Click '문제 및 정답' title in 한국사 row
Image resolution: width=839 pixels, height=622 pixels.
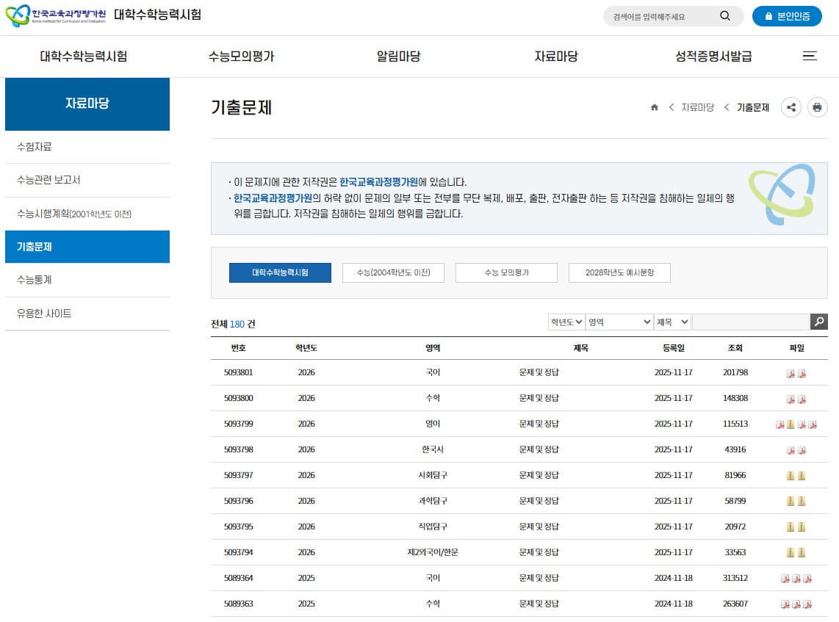(x=539, y=449)
